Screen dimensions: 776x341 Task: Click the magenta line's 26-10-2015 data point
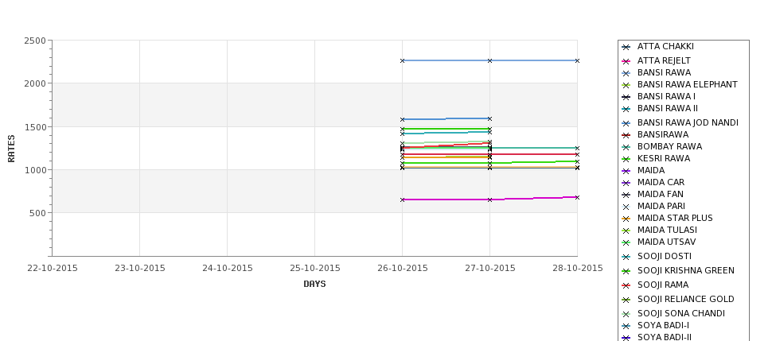click(x=403, y=200)
